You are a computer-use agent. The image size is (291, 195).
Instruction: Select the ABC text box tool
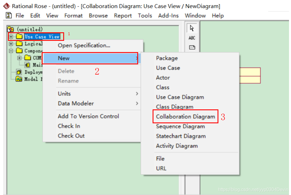tap(192, 38)
